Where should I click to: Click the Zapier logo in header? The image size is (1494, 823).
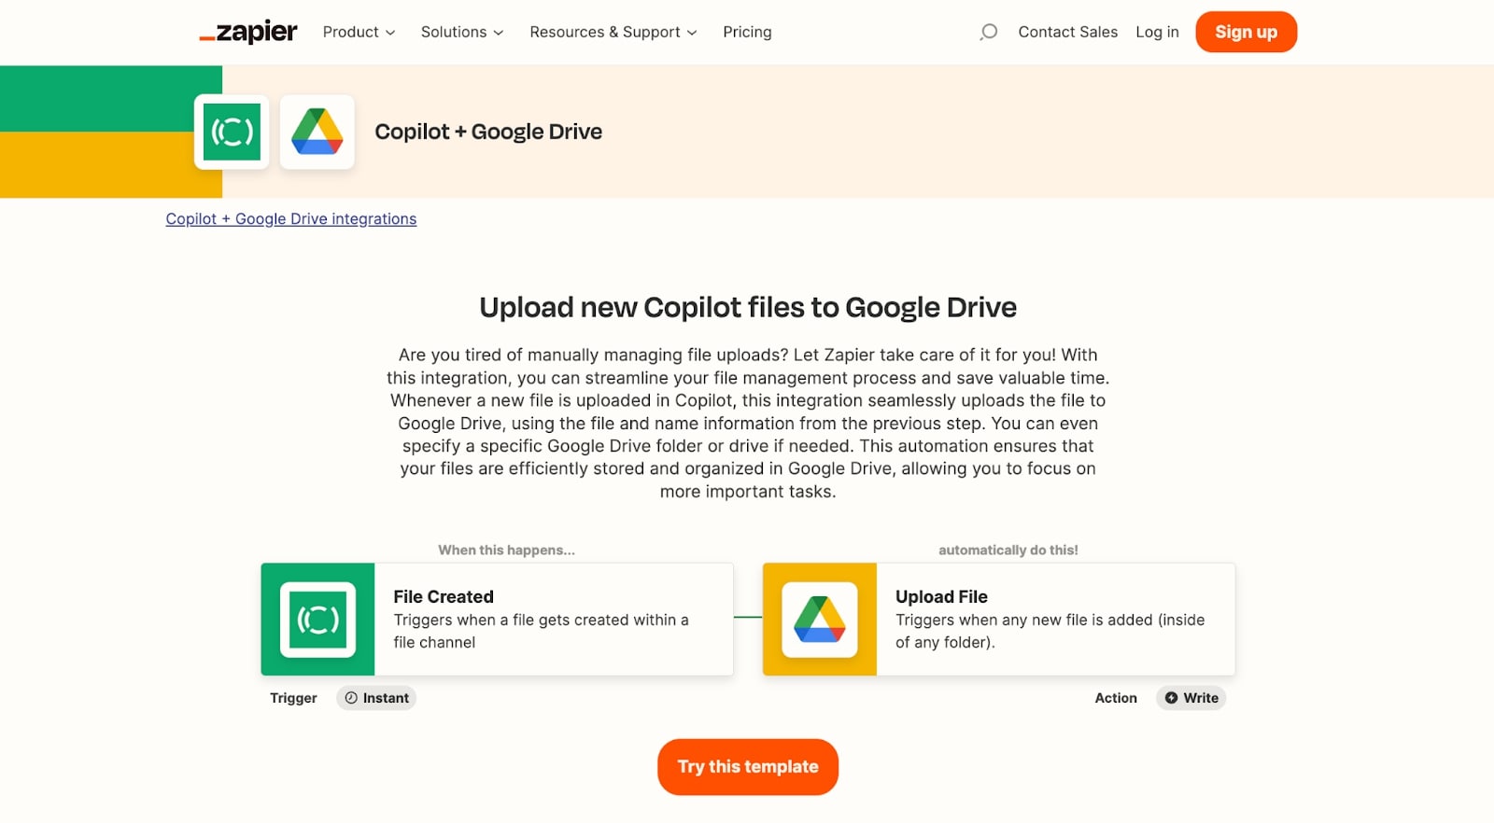point(248,32)
